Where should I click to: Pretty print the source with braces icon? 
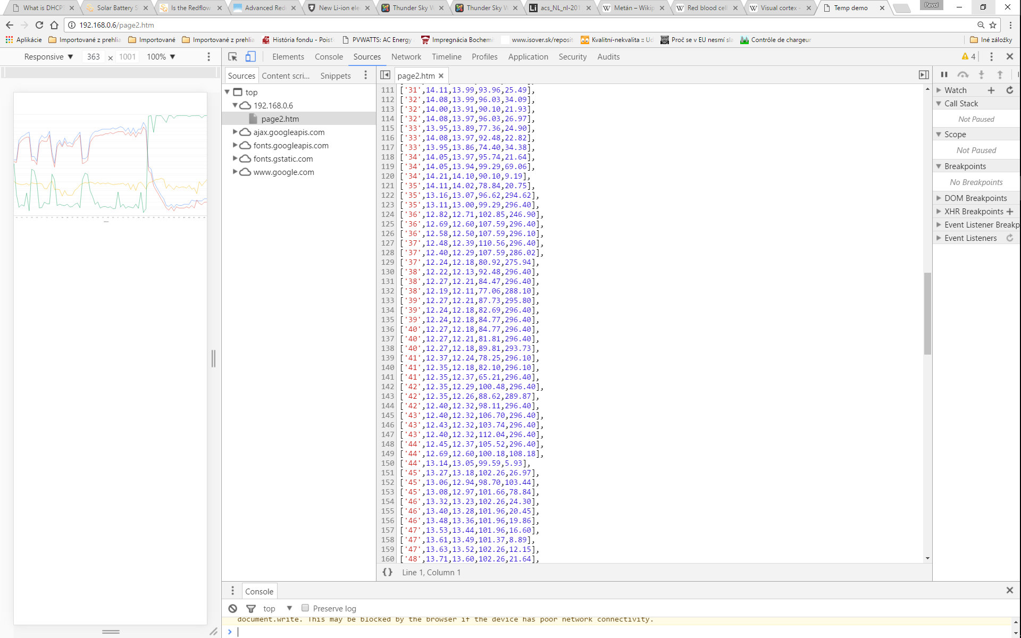388,572
